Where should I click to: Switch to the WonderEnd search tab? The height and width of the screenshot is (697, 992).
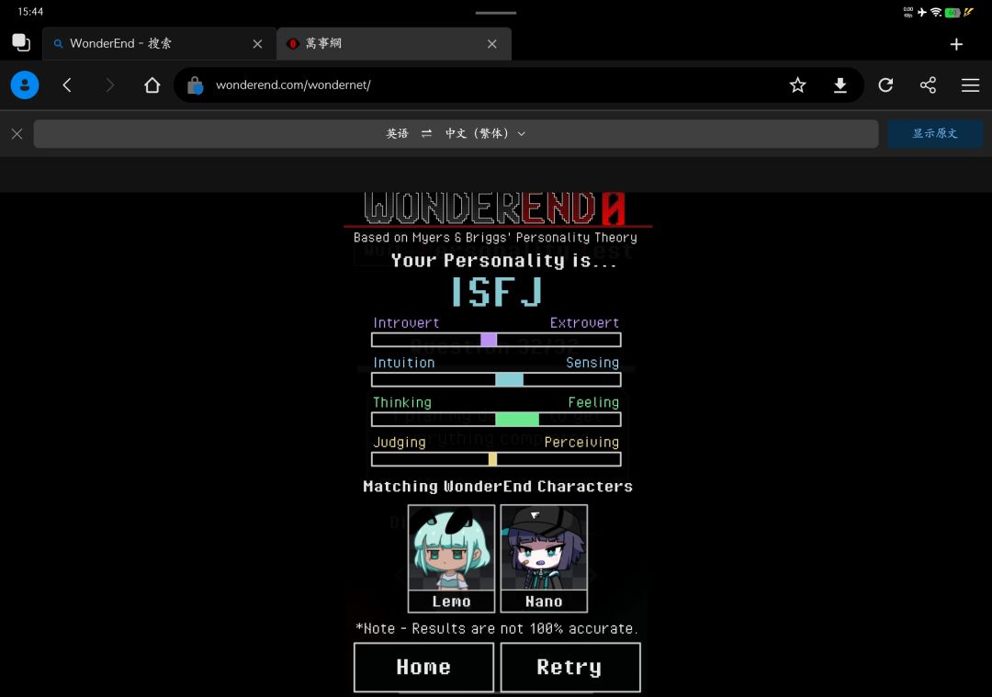(159, 44)
